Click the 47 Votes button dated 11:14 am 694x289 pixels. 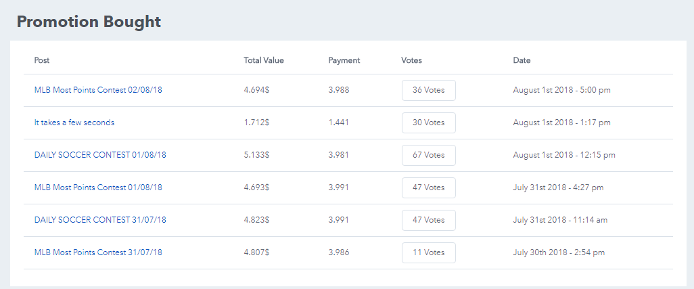tap(428, 220)
